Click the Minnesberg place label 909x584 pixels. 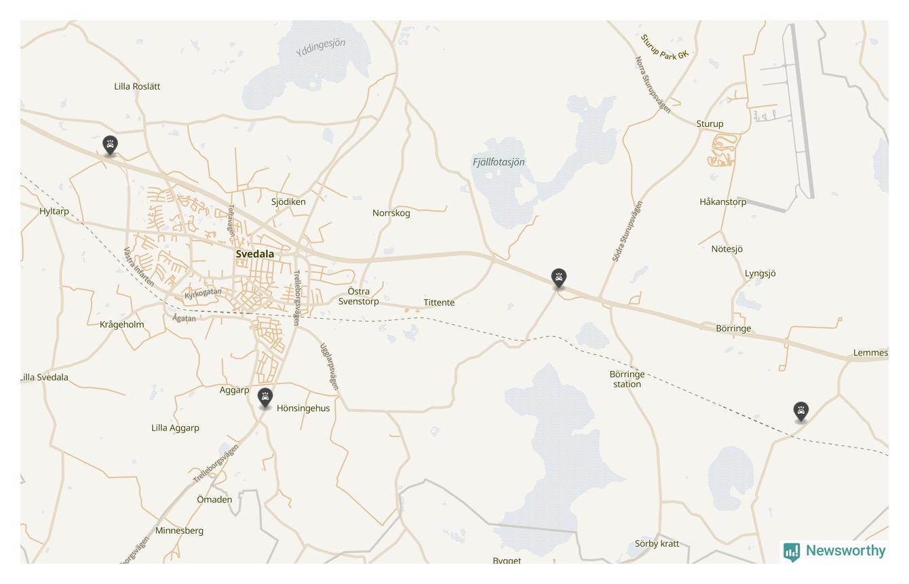click(179, 530)
